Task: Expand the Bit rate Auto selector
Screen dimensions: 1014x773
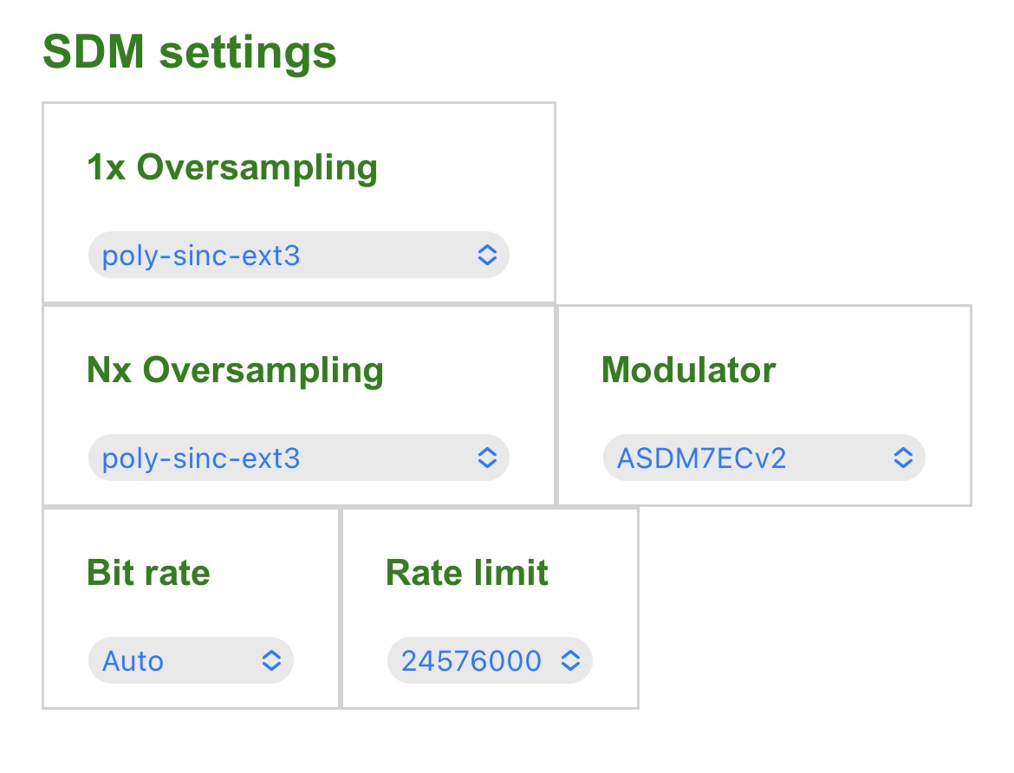Action: click(x=191, y=660)
